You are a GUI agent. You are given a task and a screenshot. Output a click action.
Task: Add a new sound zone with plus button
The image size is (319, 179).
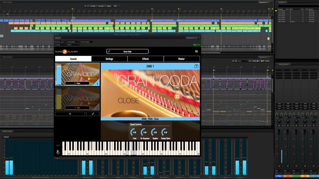click(x=70, y=114)
